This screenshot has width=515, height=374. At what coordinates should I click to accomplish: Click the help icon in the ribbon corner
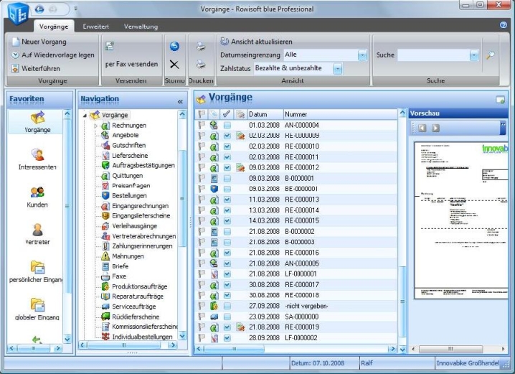coord(504,25)
